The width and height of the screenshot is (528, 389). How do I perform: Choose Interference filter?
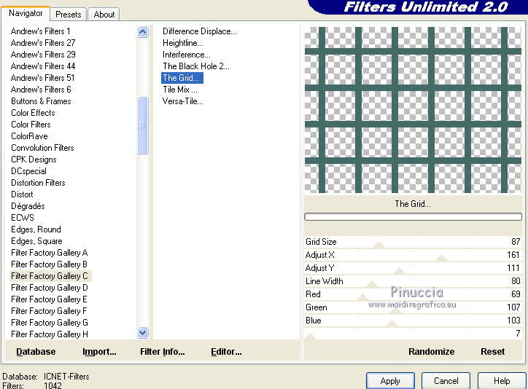pos(186,55)
